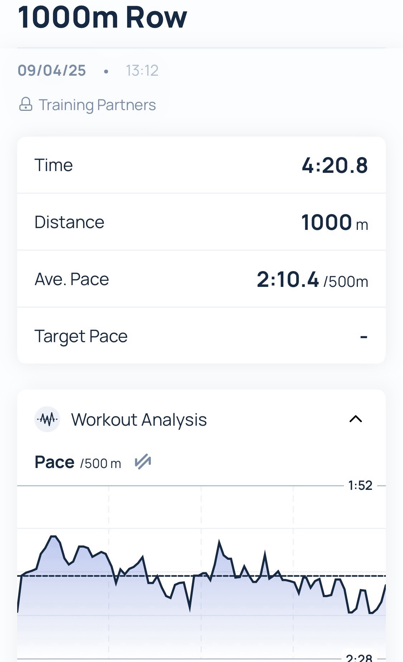This screenshot has width=403, height=662.
Task: Click the empty Target Pace dash value
Action: coord(364,336)
